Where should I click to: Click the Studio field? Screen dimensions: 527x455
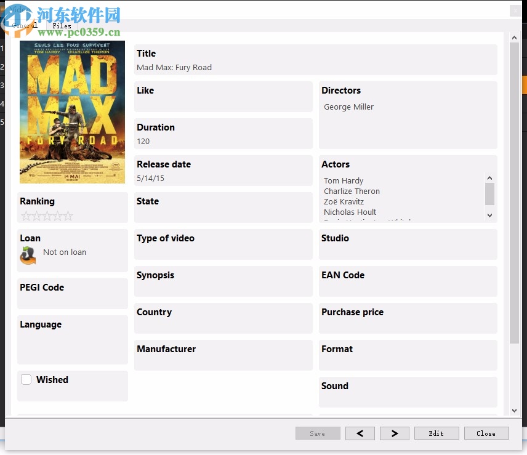tap(408, 244)
